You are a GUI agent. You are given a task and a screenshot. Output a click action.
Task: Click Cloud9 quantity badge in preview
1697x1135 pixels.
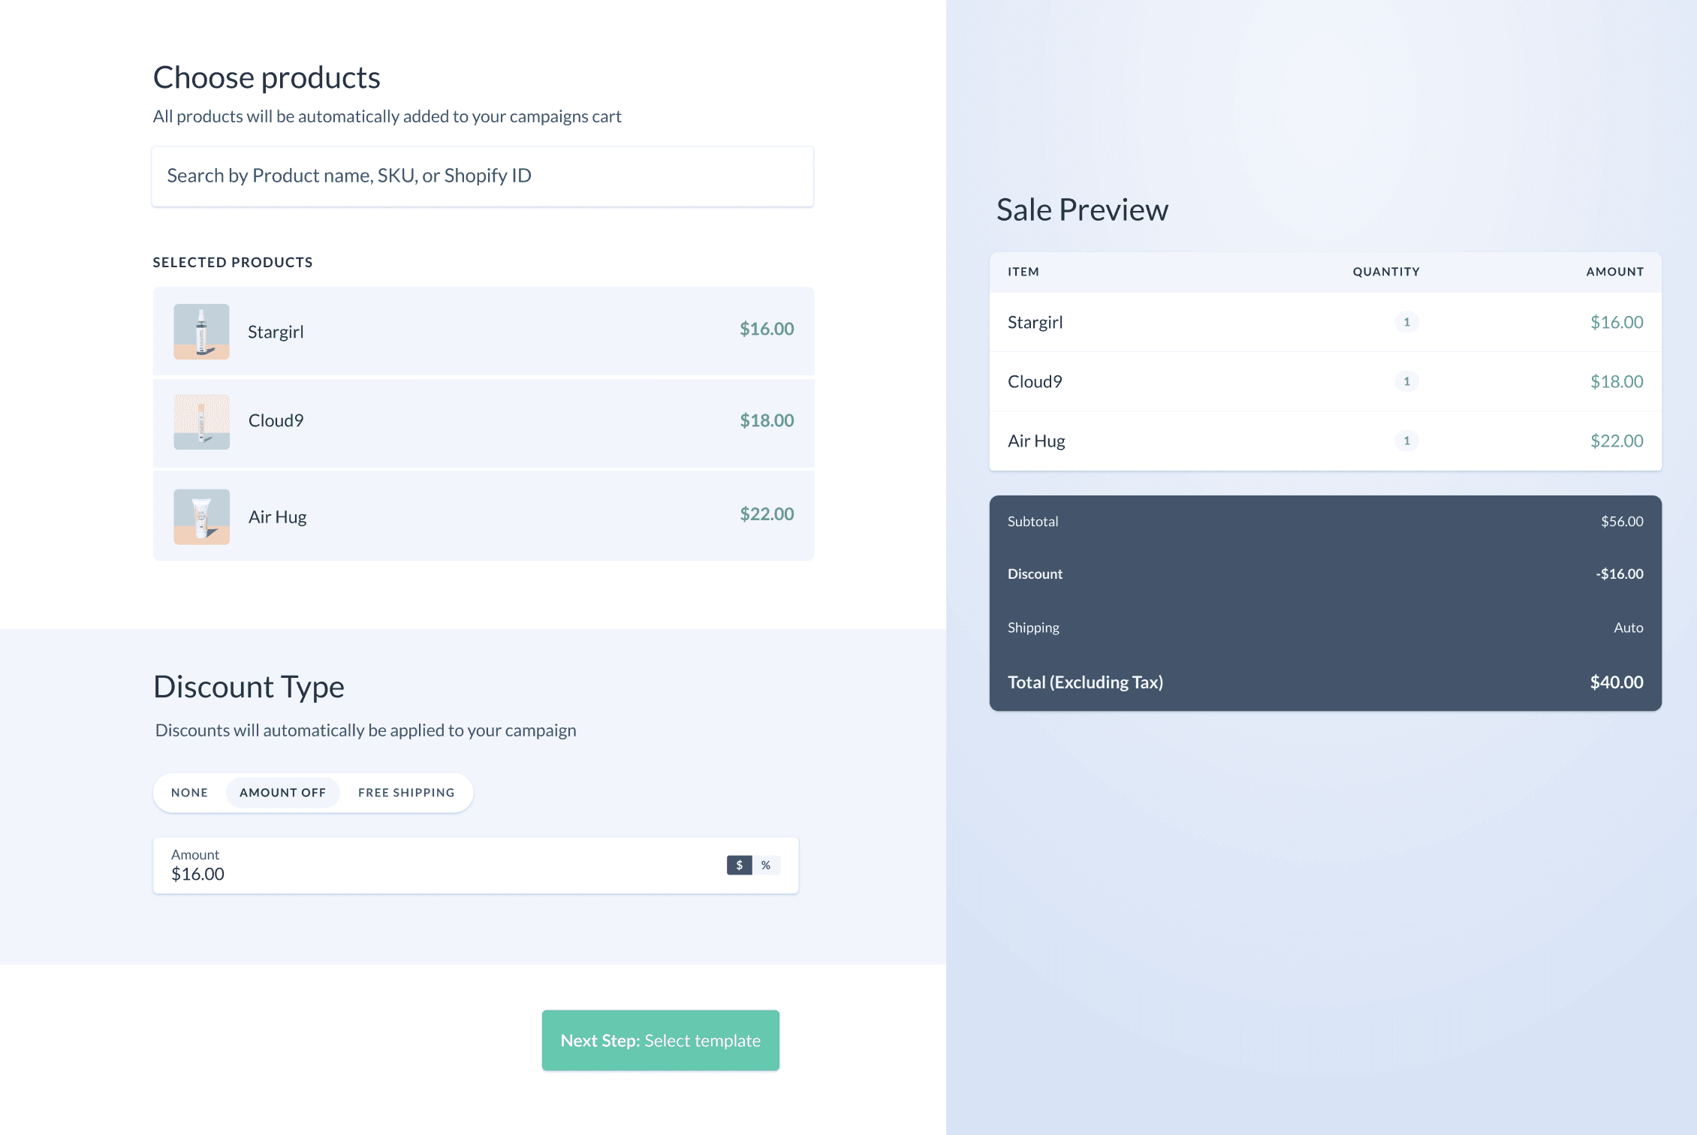(x=1406, y=381)
